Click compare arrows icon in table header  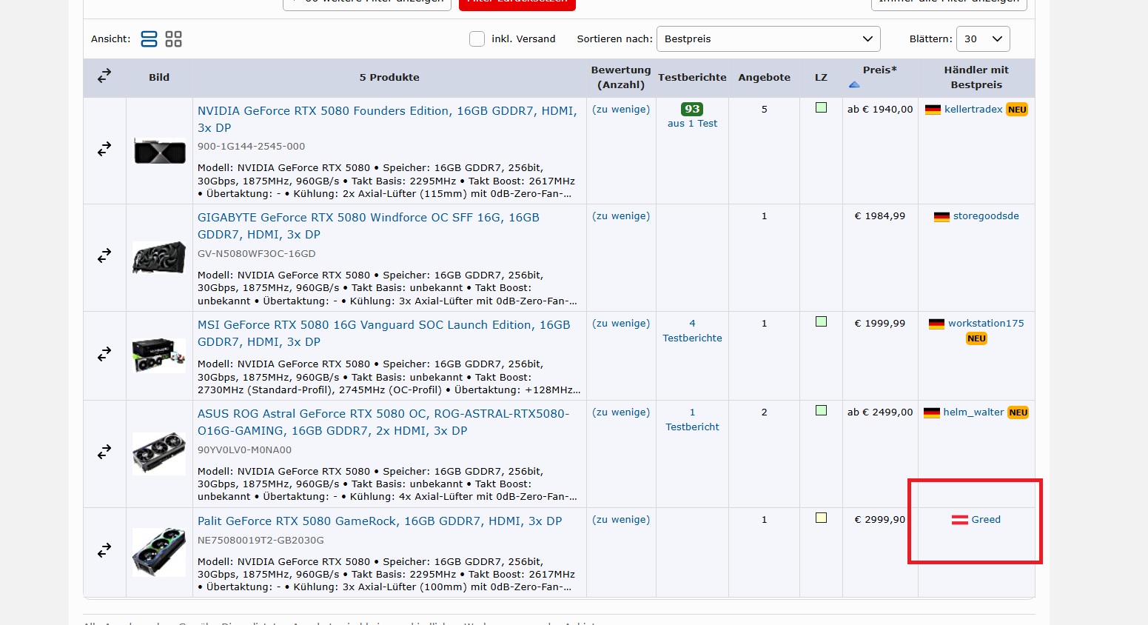104,76
